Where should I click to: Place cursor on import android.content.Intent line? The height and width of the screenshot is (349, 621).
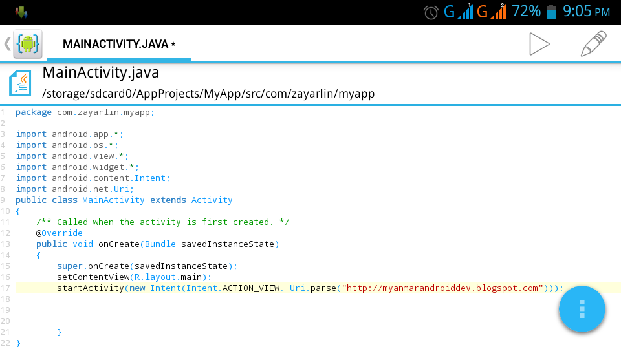tap(93, 178)
